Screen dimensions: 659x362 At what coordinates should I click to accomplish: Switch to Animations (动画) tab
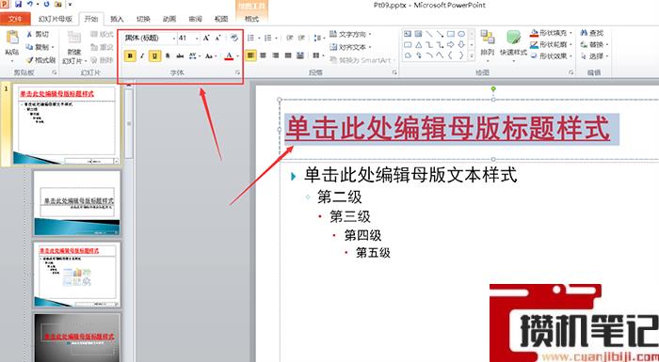[x=169, y=19]
